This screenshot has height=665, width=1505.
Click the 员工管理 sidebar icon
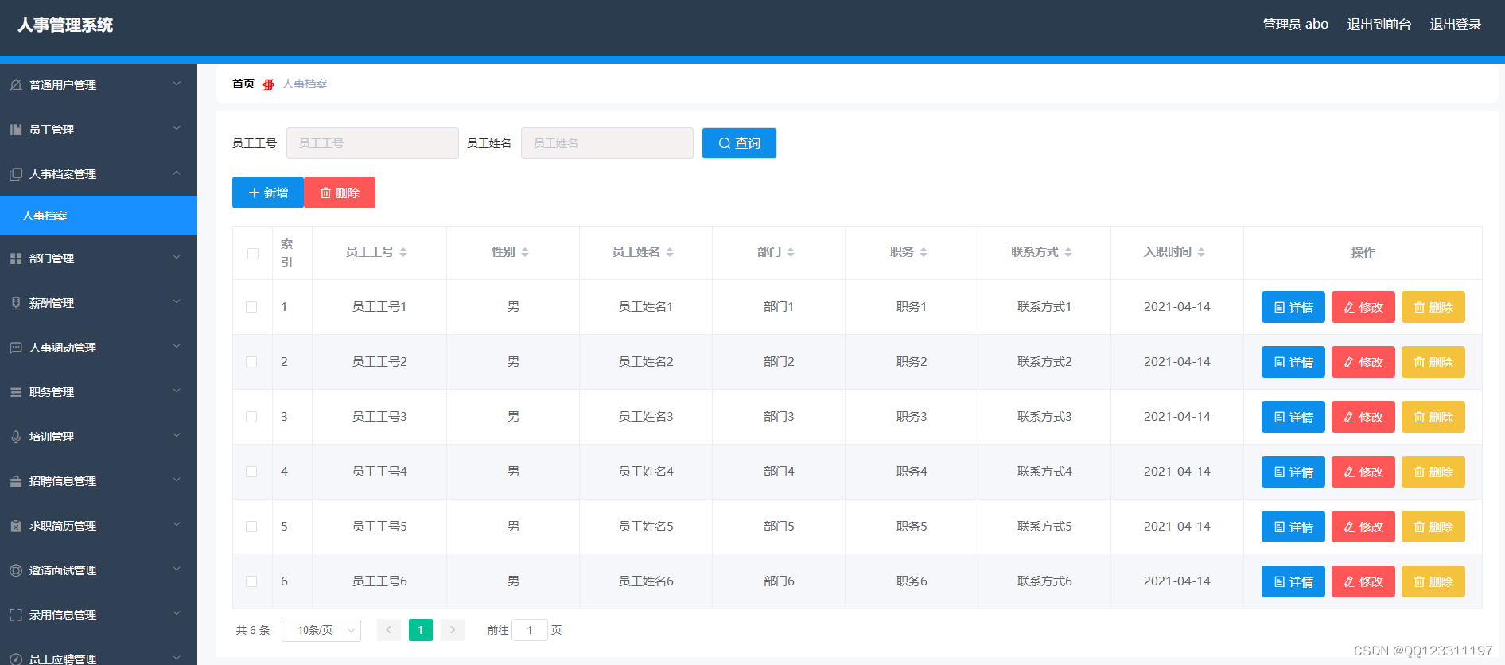coord(16,130)
